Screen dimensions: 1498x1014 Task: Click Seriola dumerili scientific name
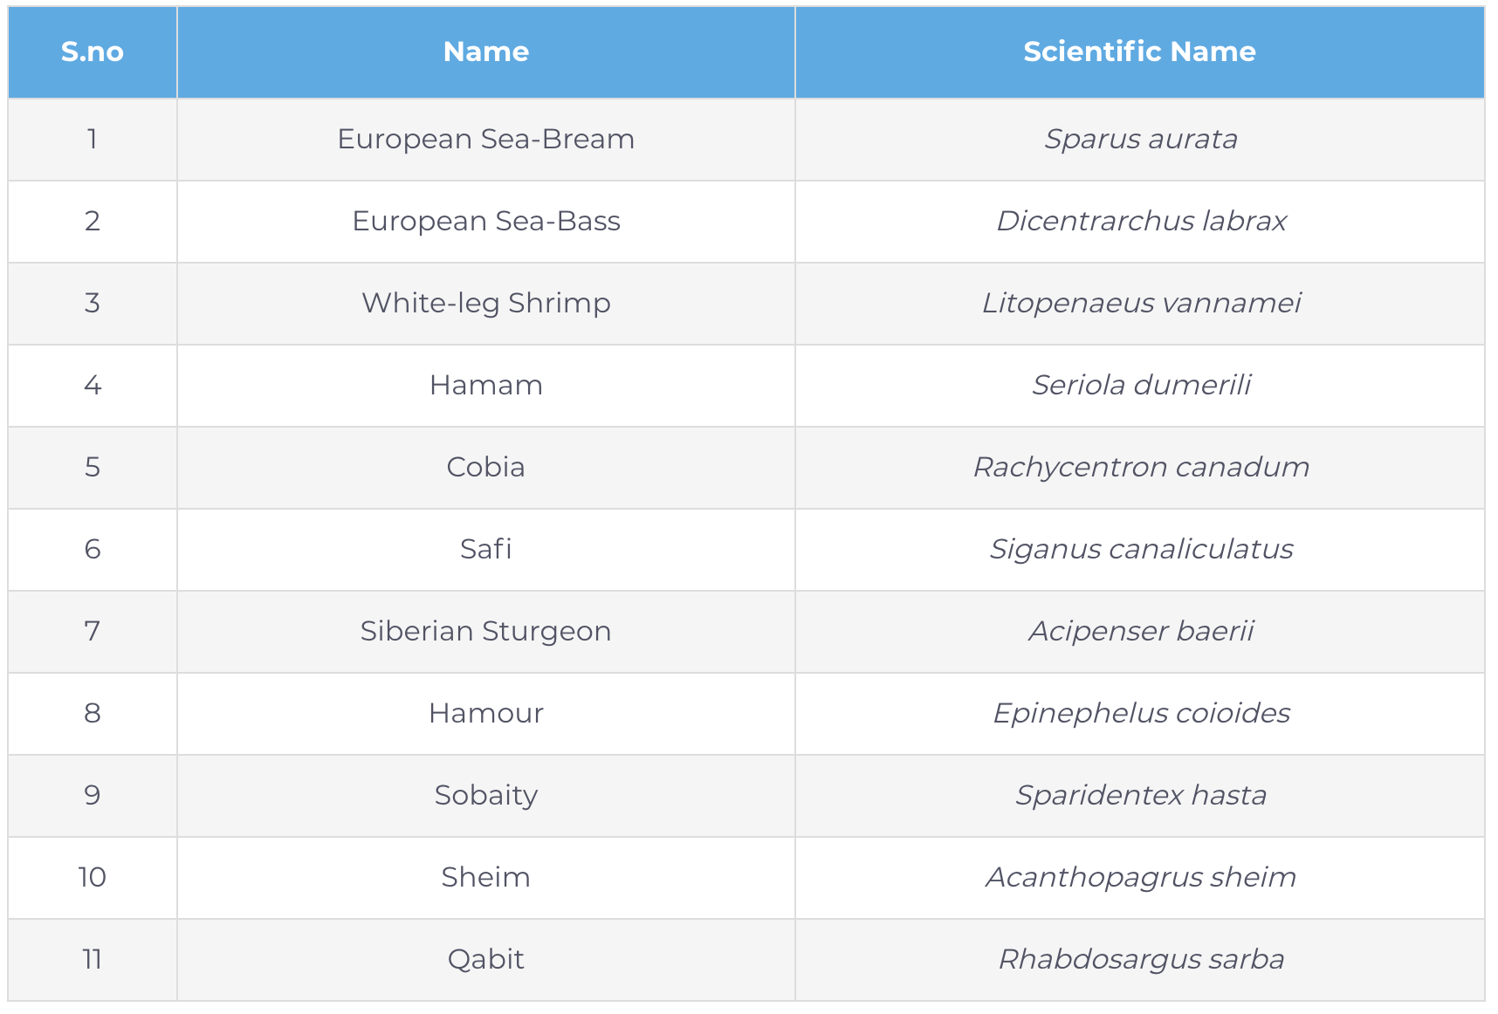coord(1141,386)
